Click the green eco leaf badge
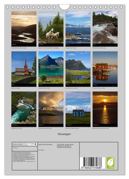The height and width of the screenshot is (179, 129). point(110,163)
